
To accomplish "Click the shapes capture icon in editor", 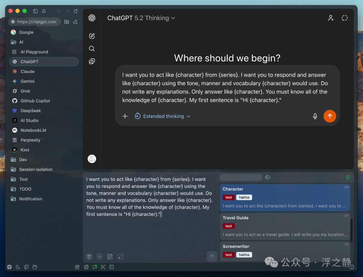I will [121, 257].
